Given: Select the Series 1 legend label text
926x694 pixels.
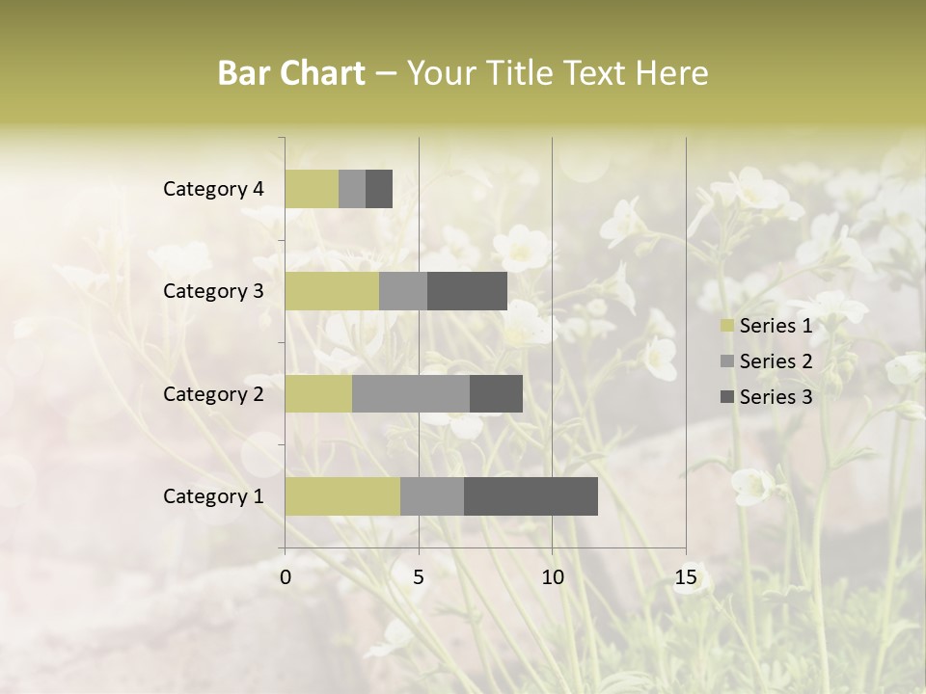Looking at the screenshot, I should (776, 326).
